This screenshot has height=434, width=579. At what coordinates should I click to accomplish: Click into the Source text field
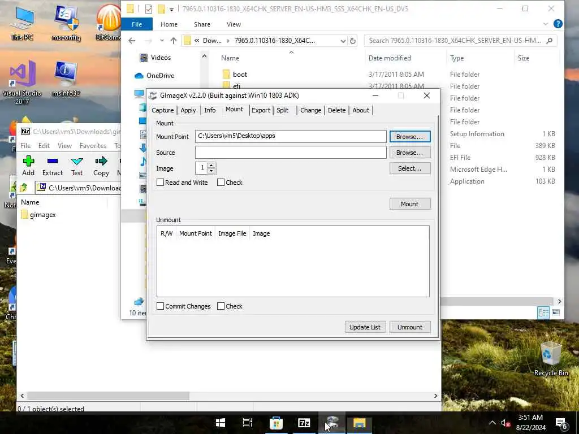click(291, 153)
